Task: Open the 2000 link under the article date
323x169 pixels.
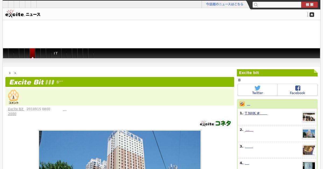Action: pyautogui.click(x=12, y=114)
